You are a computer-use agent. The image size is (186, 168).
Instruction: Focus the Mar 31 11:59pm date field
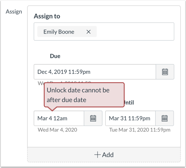pyautogui.click(x=130, y=118)
